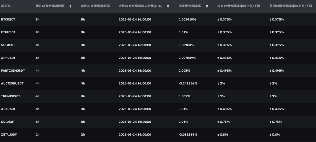Click SOLUSDT estimated rate 0.00968%
The height and width of the screenshot is (142, 316).
[186, 45]
